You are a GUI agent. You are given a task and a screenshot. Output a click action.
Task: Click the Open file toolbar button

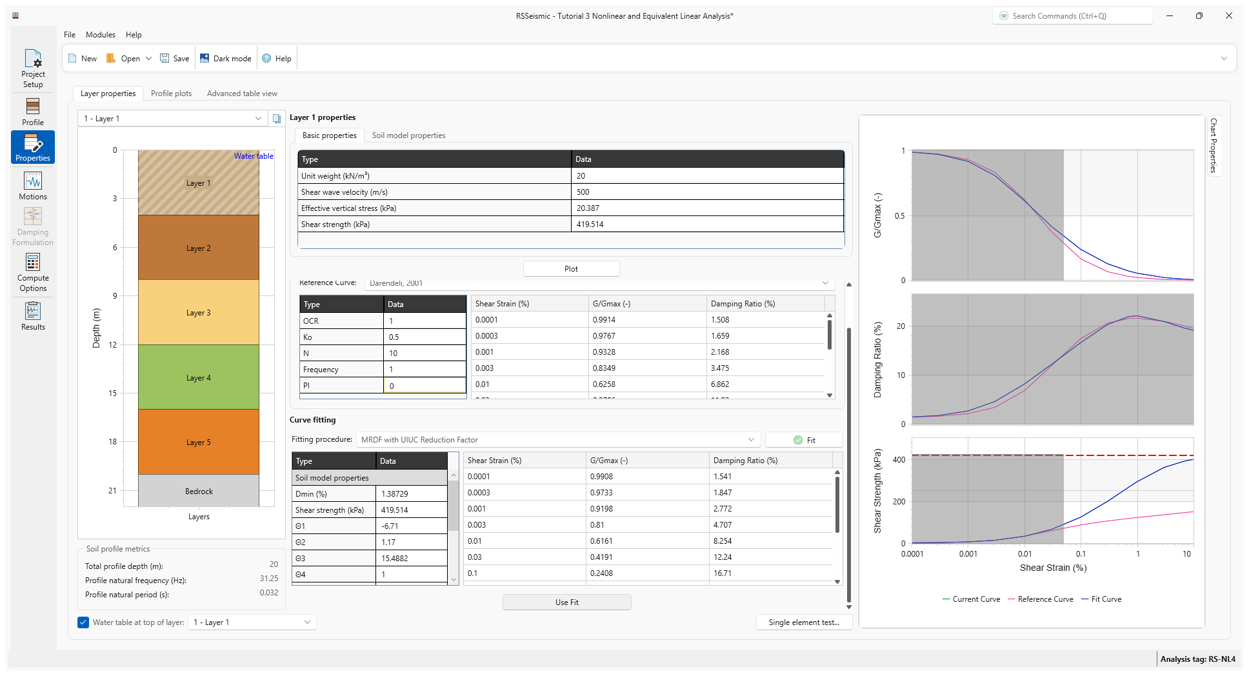click(x=124, y=59)
